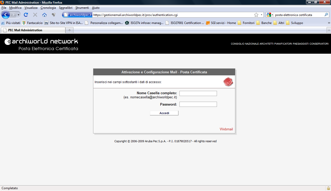This screenshot has height=191, width=331.
Task: Open the Visualizza menu
Action: click(x=31, y=8)
